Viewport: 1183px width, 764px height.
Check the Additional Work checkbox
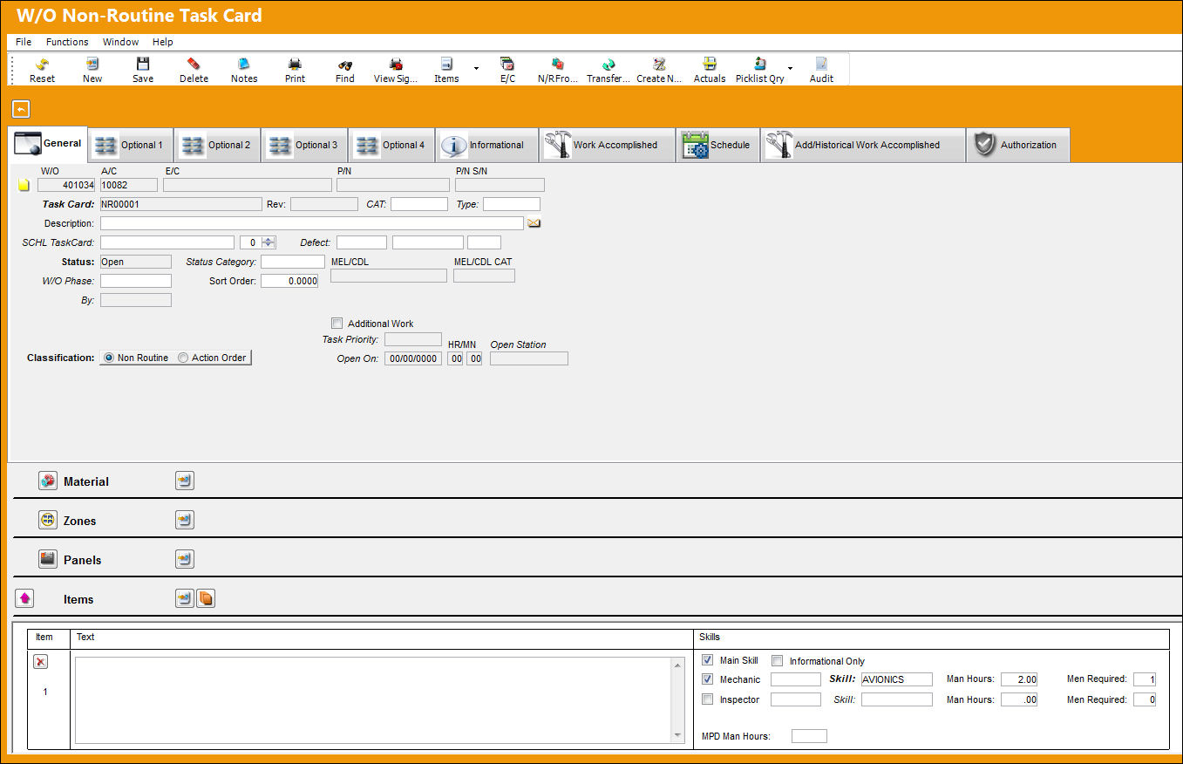coord(337,324)
